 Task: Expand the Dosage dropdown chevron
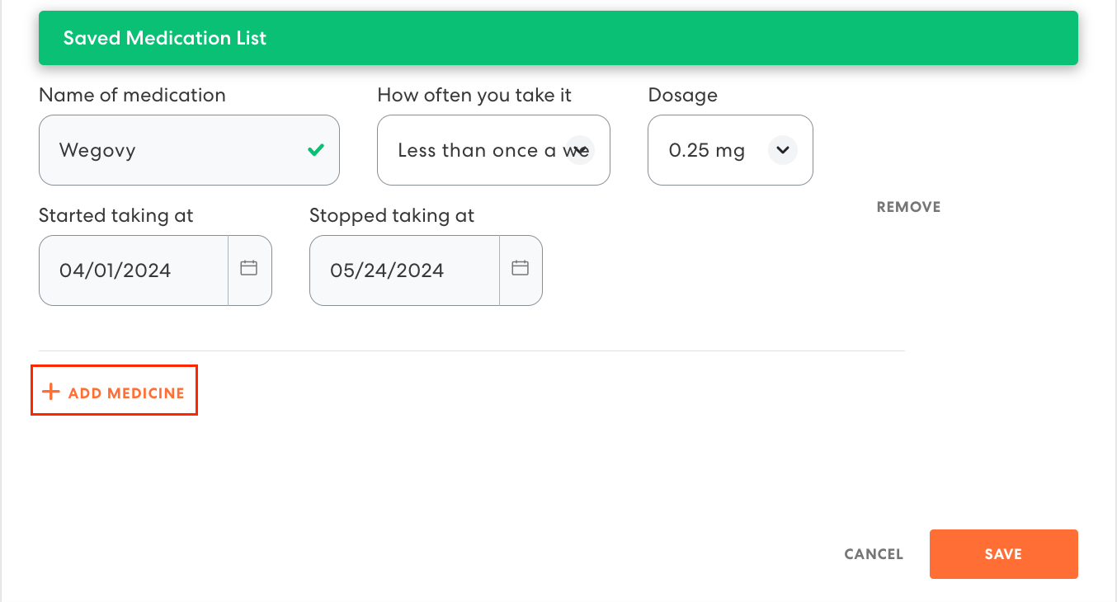(782, 150)
